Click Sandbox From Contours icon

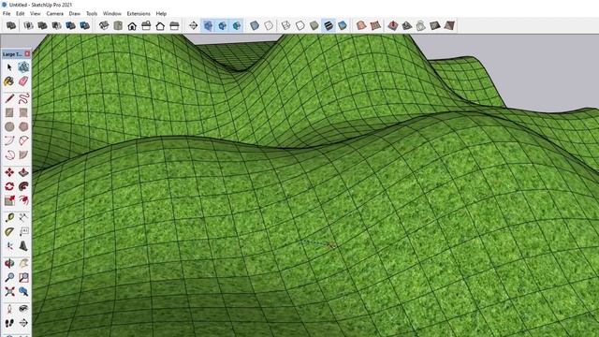coord(361,25)
